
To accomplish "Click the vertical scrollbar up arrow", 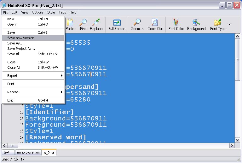I will [x=237, y=36].
